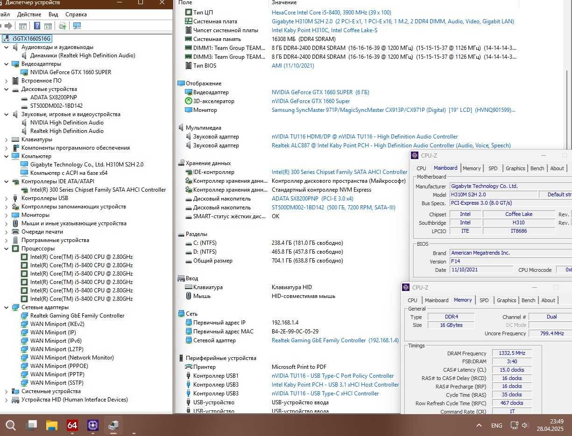Screen dimensions: 572x436
Task: Click the action pane toolbar icon
Action: point(48,26)
